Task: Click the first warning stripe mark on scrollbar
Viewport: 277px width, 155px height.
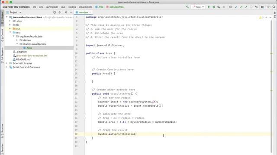Action: pyautogui.click(x=272, y=53)
